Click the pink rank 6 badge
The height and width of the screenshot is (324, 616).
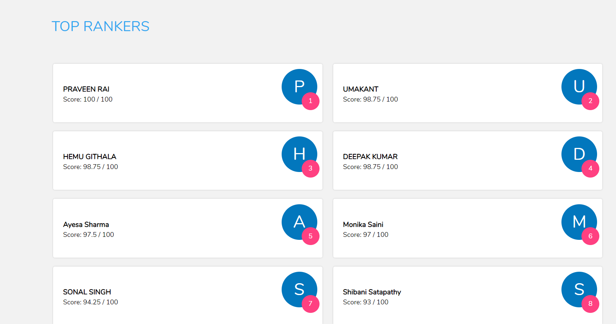click(x=590, y=236)
